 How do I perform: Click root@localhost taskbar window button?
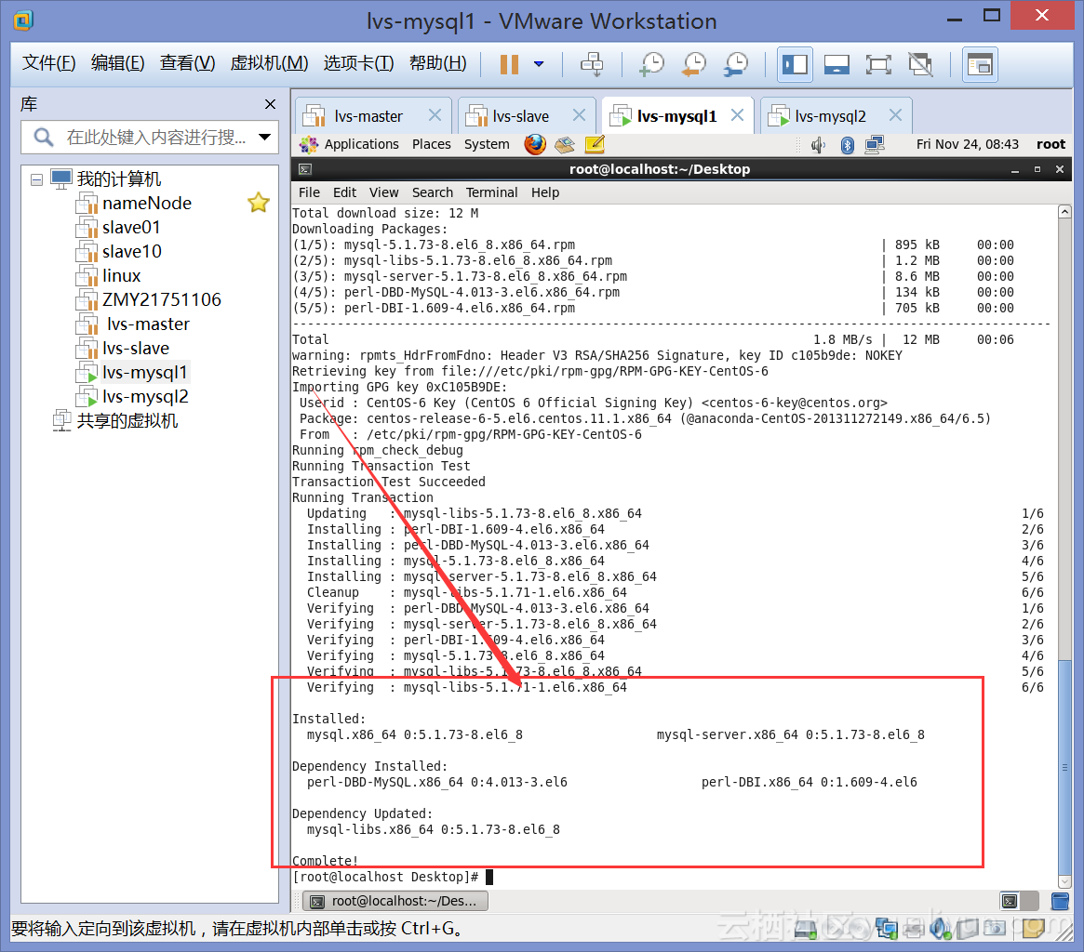coord(395,901)
